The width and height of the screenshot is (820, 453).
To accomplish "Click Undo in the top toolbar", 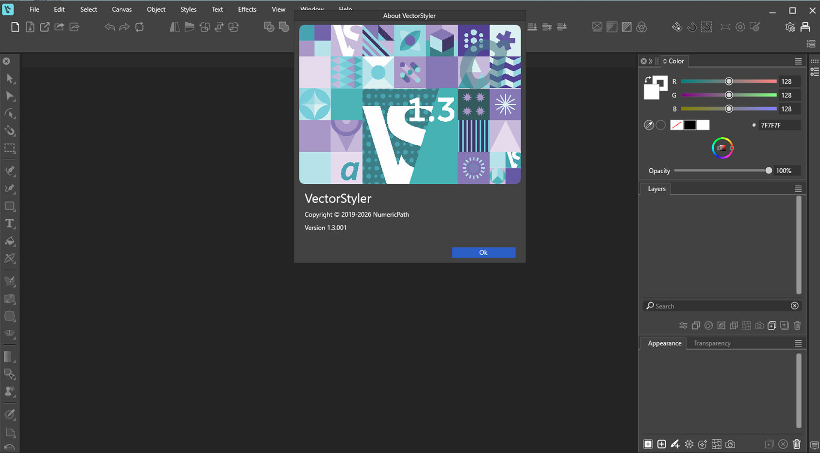I will tap(109, 27).
